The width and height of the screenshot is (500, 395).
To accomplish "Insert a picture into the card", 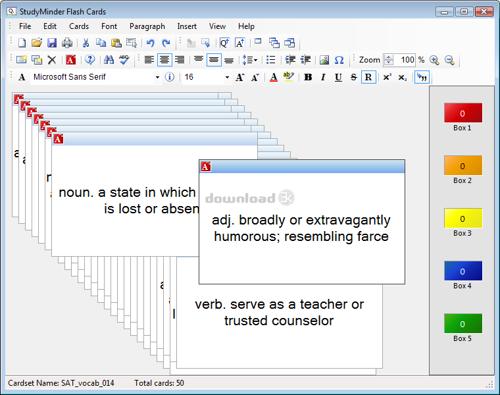I will [x=324, y=60].
